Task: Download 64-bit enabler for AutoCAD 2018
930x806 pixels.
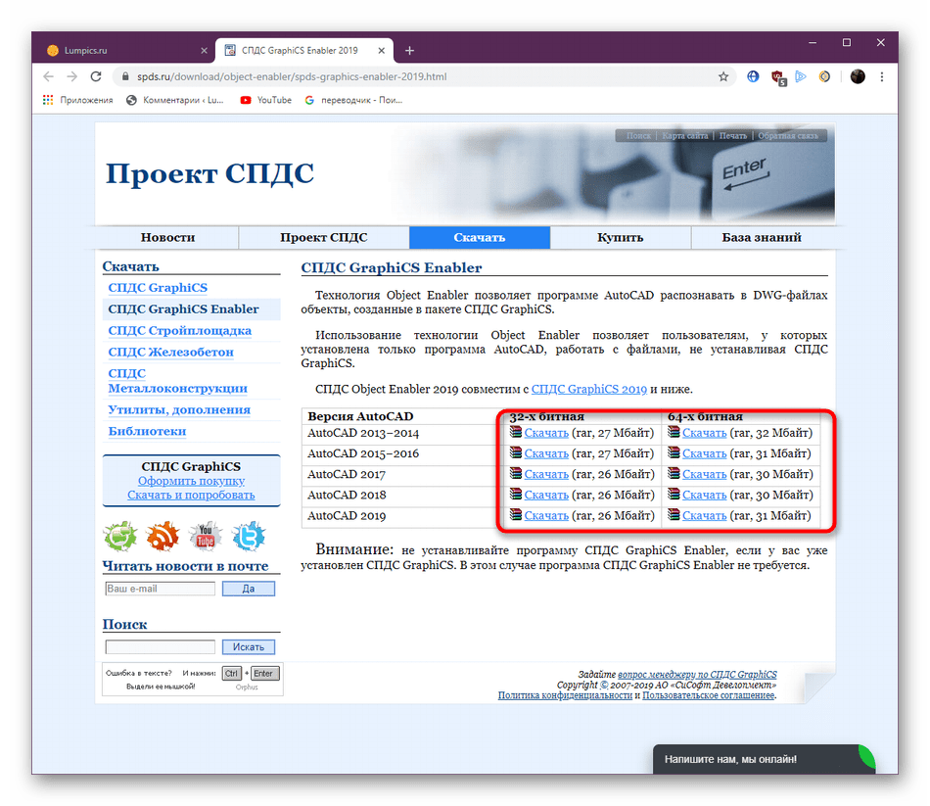Action: [704, 495]
